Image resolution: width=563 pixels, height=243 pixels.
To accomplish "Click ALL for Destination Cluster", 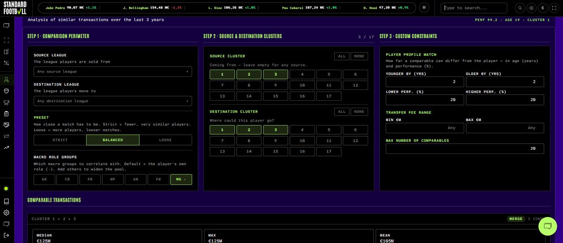I will [342, 112].
